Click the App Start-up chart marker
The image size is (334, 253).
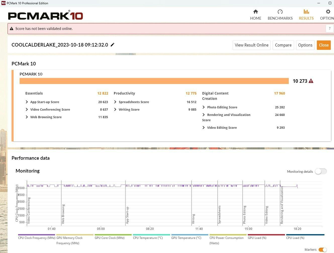point(127,215)
